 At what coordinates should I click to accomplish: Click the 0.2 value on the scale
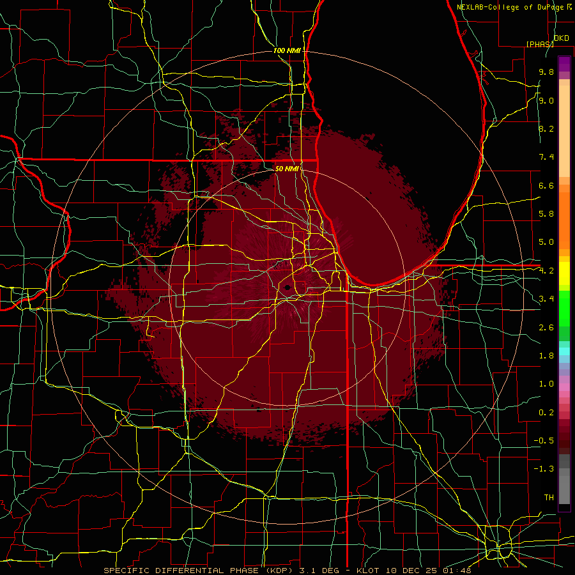tap(546, 413)
